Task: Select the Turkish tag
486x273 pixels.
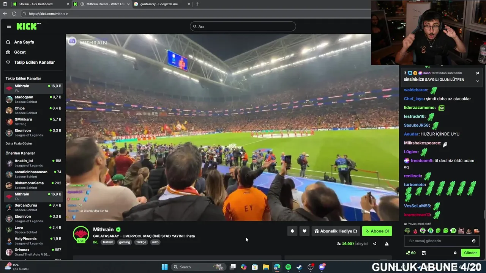Action: pos(108,242)
